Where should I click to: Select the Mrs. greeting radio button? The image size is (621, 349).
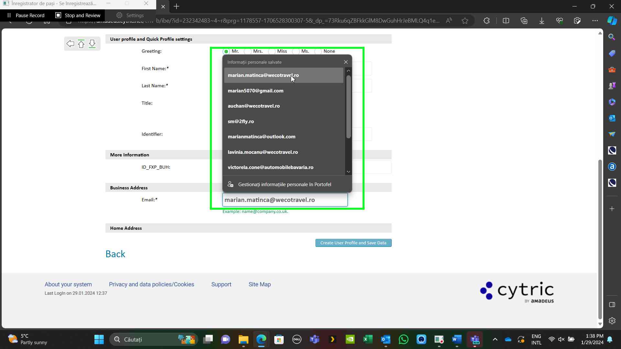point(248,51)
